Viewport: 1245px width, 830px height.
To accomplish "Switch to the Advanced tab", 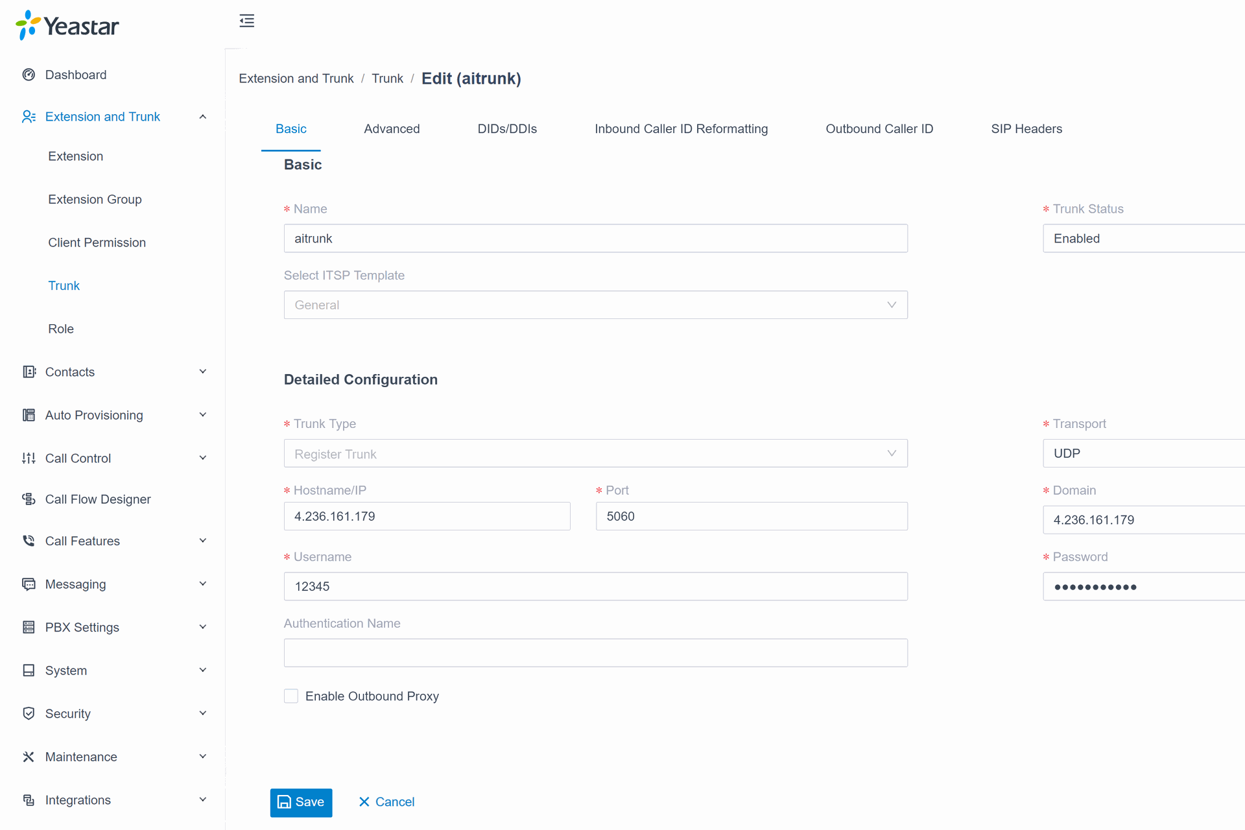I will [392, 129].
